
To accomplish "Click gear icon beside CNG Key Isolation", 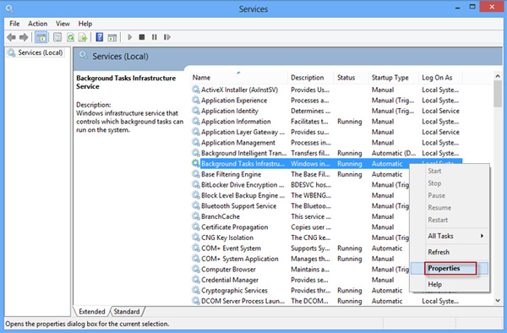I will 196,237.
